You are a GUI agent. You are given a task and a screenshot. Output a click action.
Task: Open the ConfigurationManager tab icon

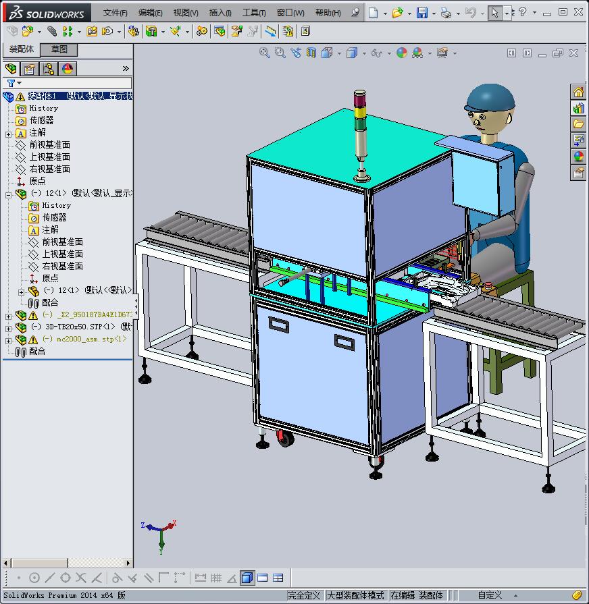49,69
